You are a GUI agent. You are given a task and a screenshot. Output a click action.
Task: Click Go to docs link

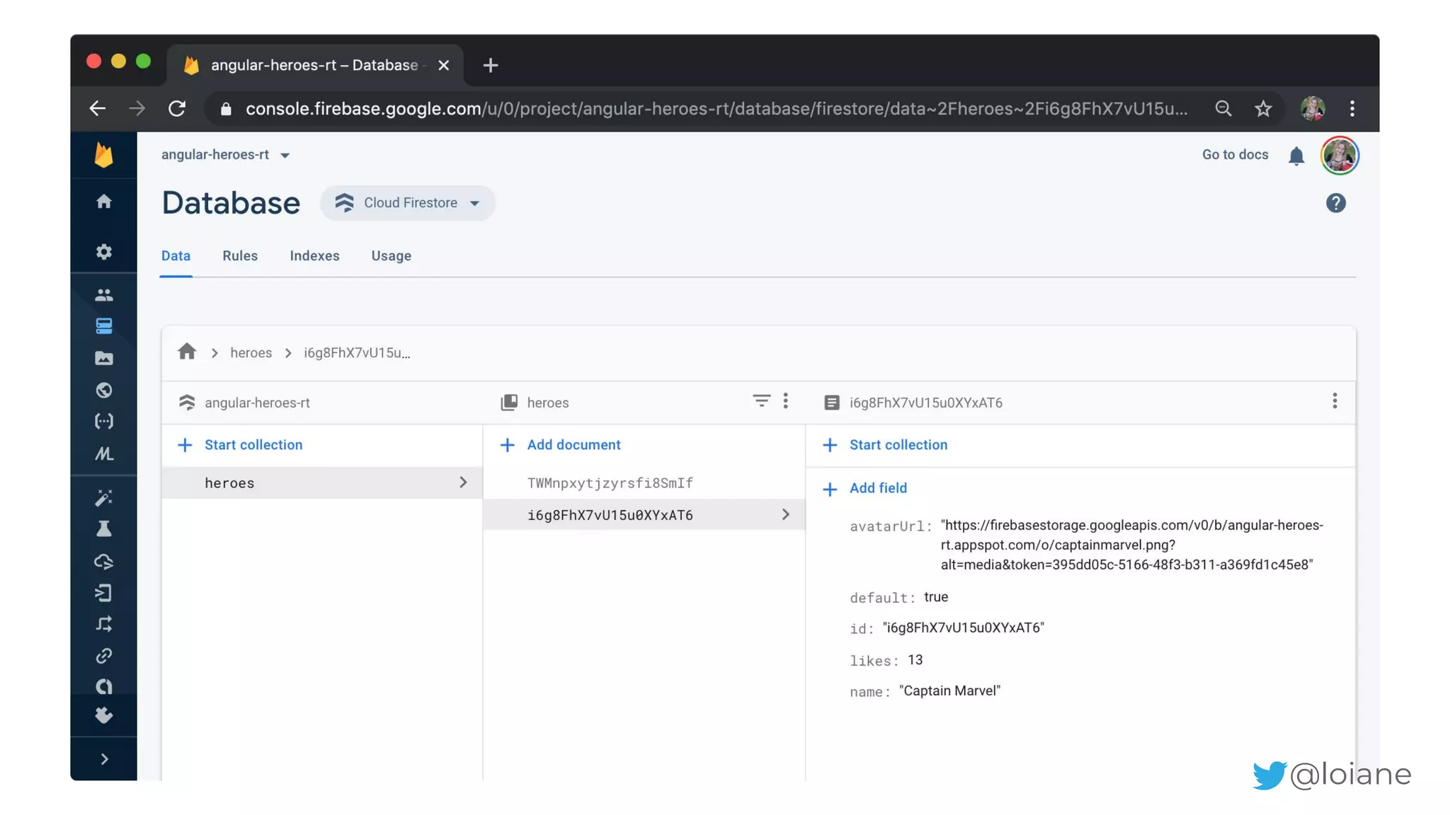[x=1235, y=155]
